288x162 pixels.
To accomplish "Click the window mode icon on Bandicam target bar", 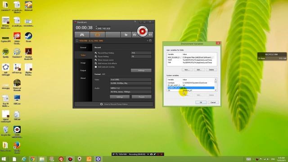I will [x=150, y=40].
